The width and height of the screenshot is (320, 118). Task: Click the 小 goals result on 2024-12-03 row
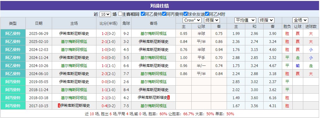tap(311, 50)
